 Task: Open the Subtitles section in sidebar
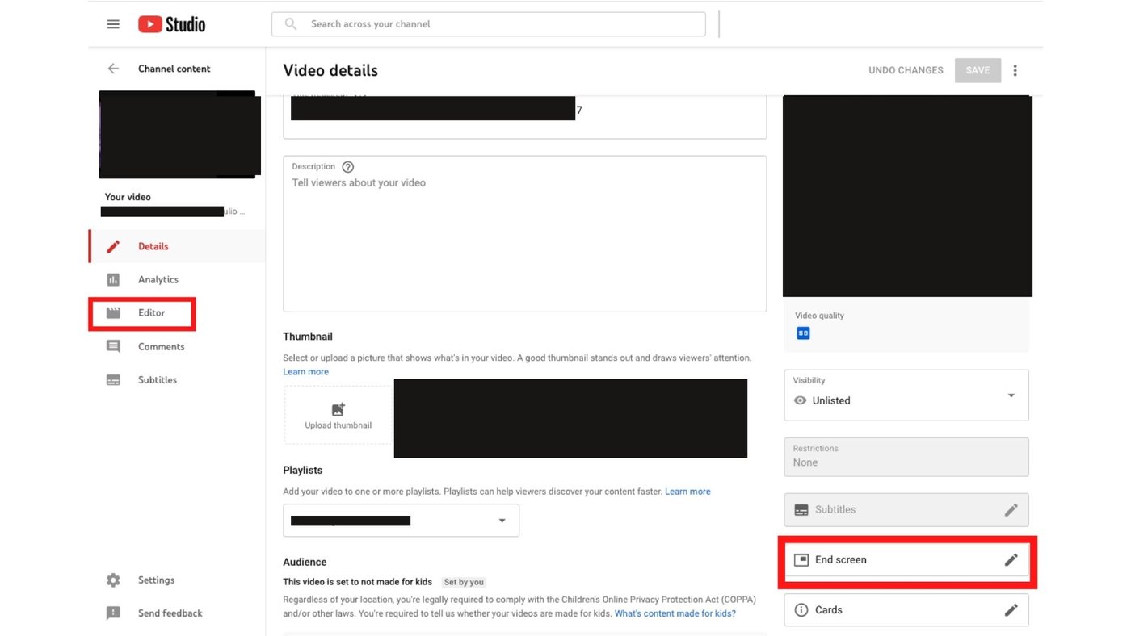(x=158, y=379)
